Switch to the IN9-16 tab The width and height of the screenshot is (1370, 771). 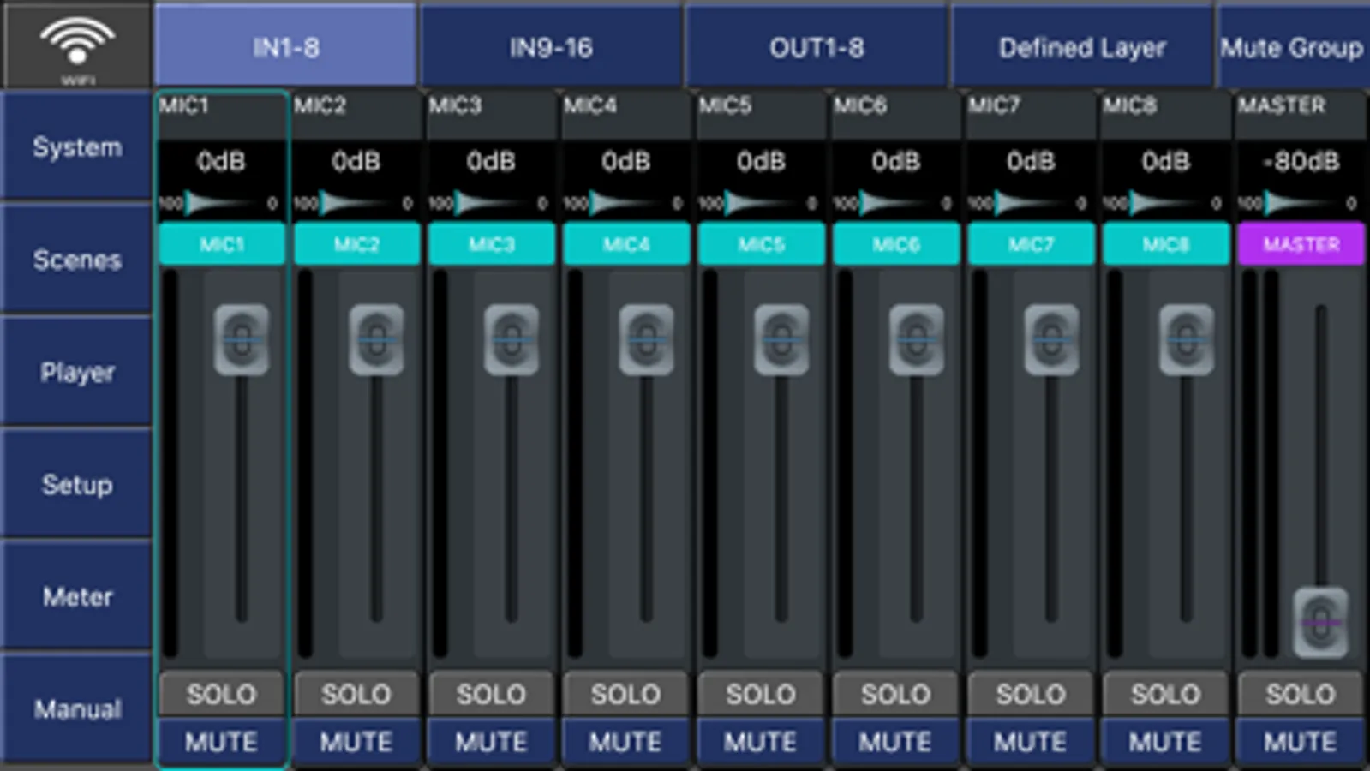pos(551,47)
